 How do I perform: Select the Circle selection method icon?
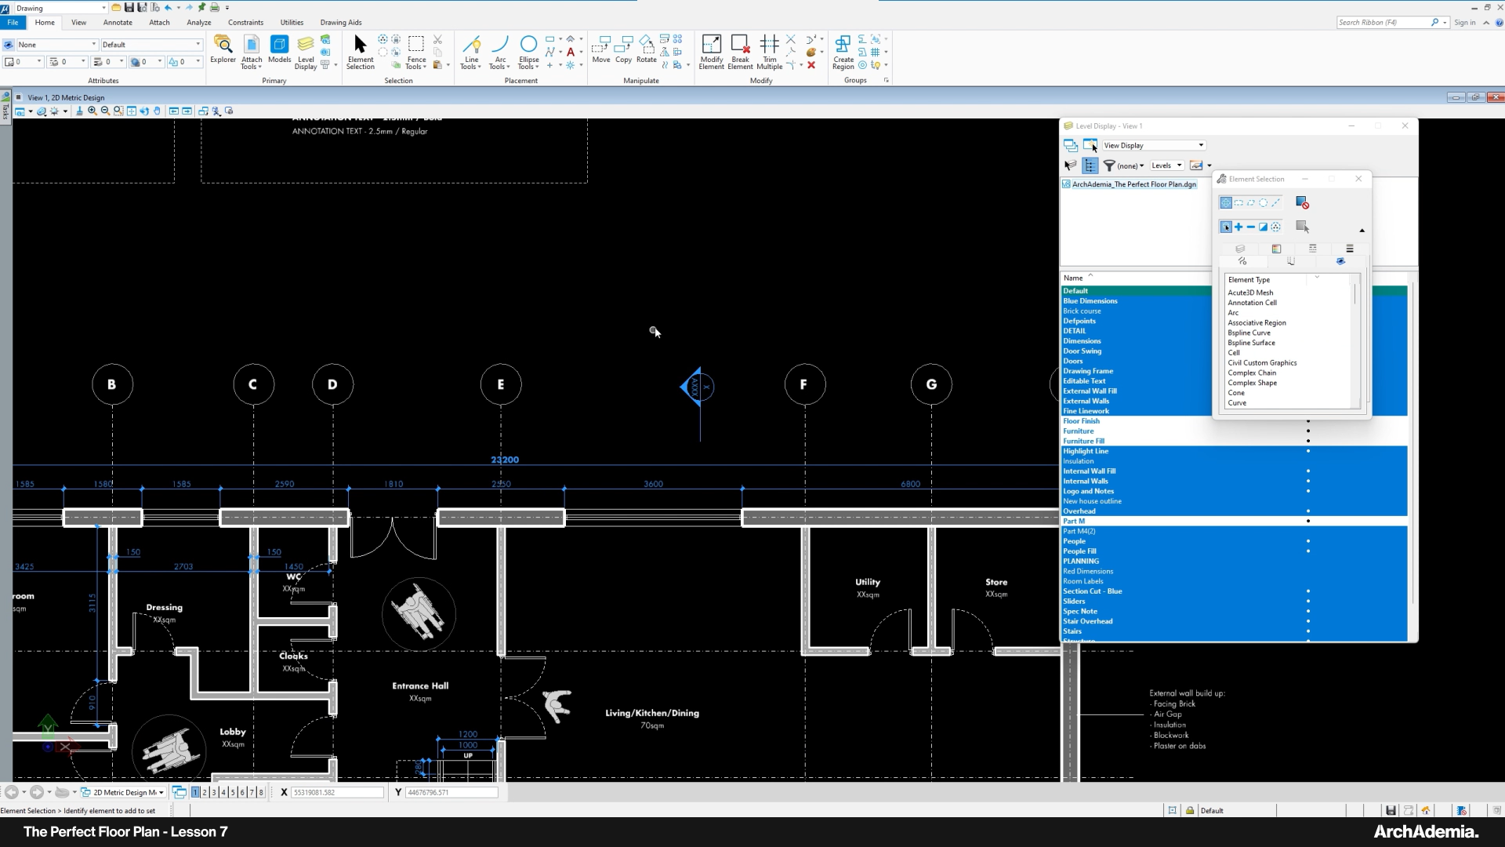1263,203
